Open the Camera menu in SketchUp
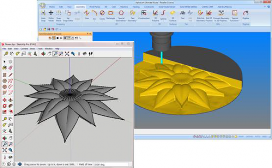 [24, 49]
